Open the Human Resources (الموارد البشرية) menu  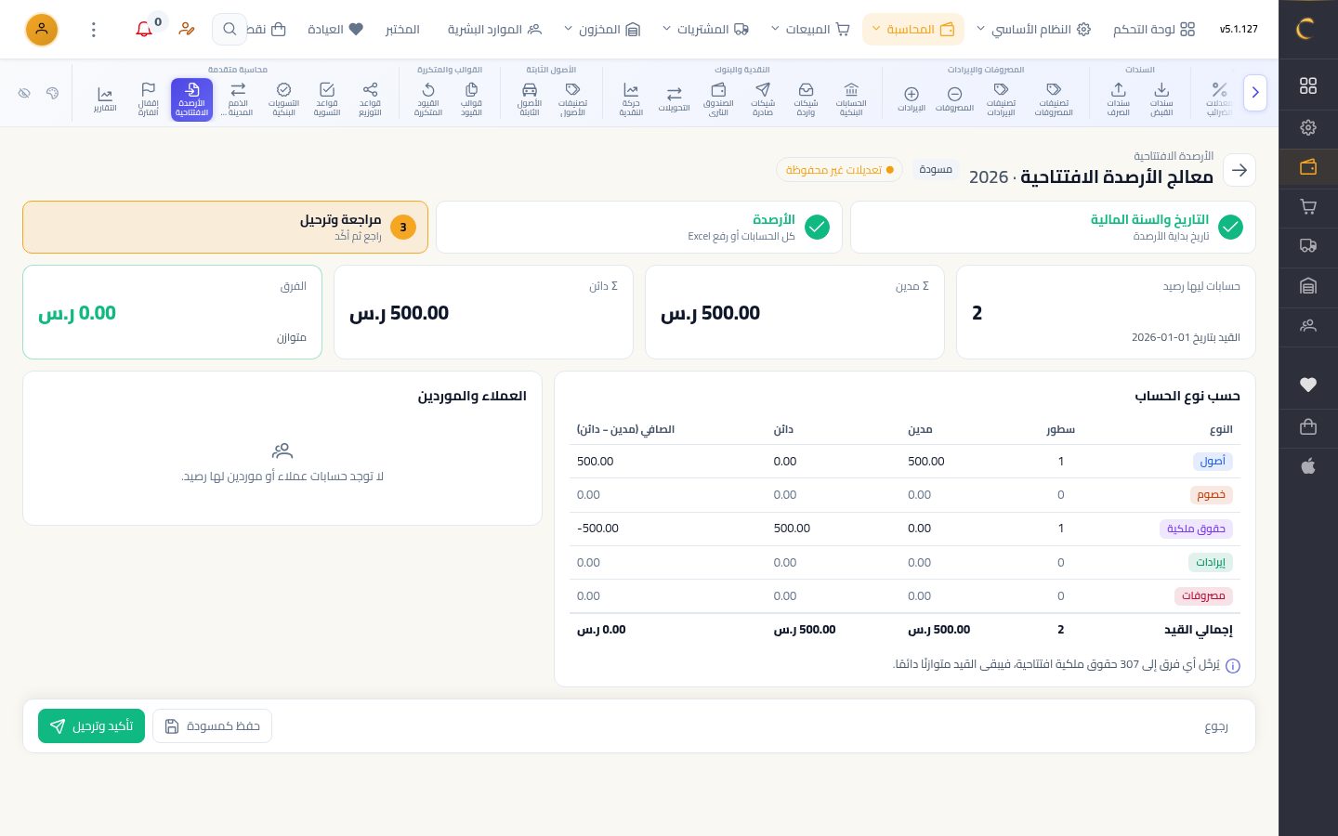pos(494,30)
